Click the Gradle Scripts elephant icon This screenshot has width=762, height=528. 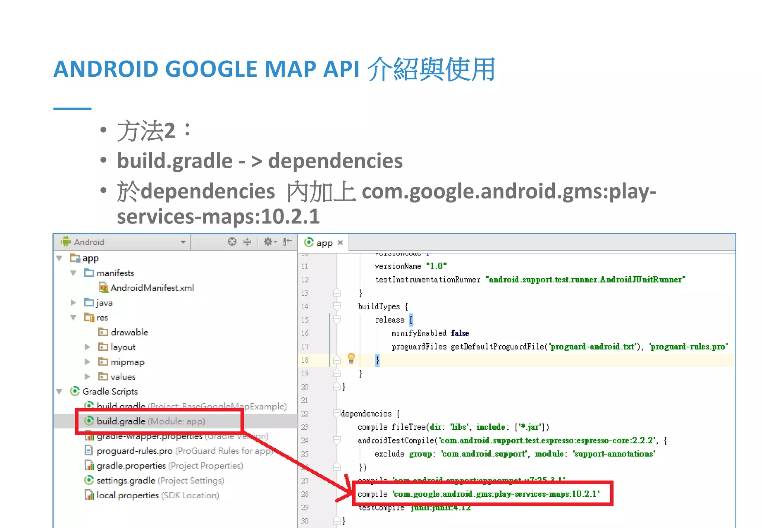point(75,391)
